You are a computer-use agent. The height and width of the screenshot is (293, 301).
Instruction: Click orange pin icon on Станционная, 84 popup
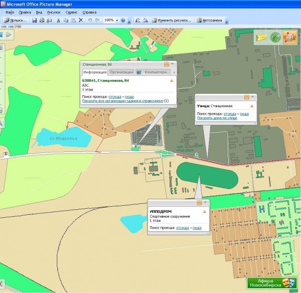click(166, 64)
